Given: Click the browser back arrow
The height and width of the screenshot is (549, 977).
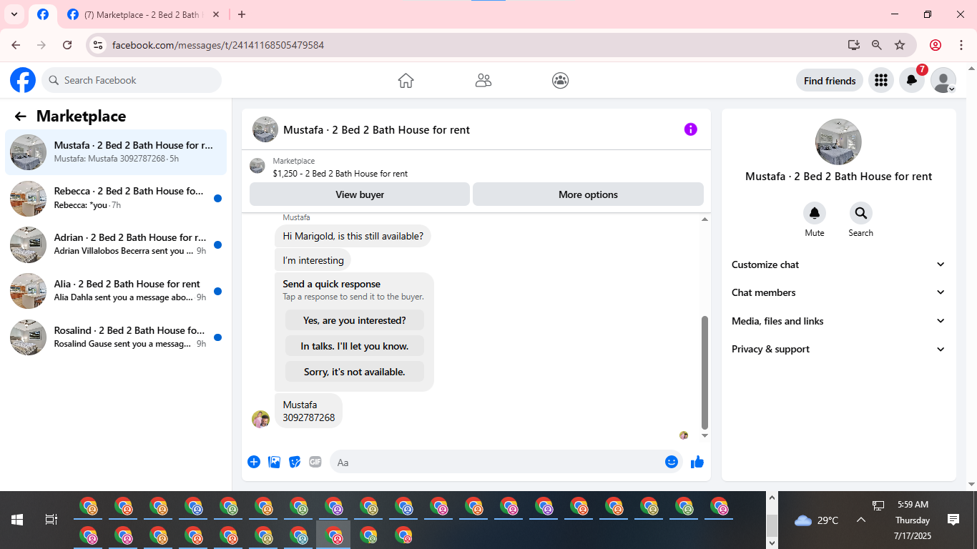Looking at the screenshot, I should [16, 45].
